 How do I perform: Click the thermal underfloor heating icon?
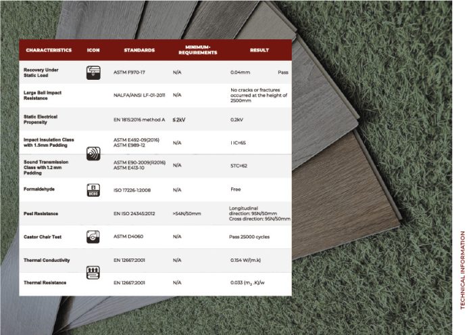coord(93,273)
